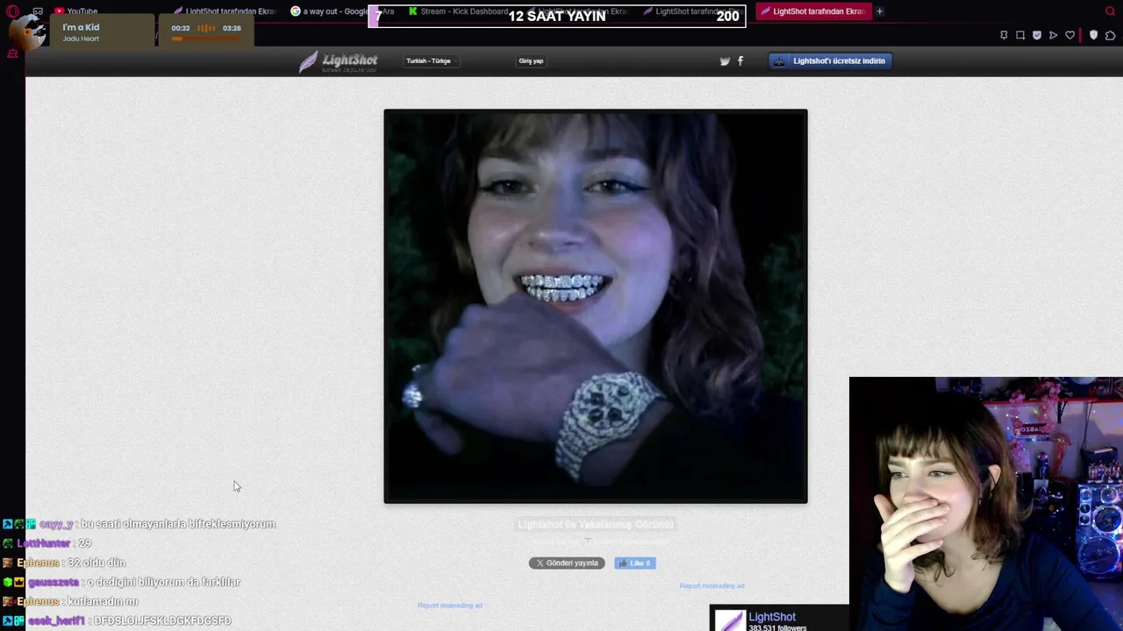This screenshot has height=631, width=1123.
Task: Add the page to bookmarks with heart icon
Action: pos(1069,35)
